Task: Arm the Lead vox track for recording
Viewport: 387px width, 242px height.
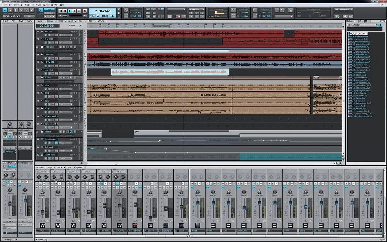Action: coord(53,58)
